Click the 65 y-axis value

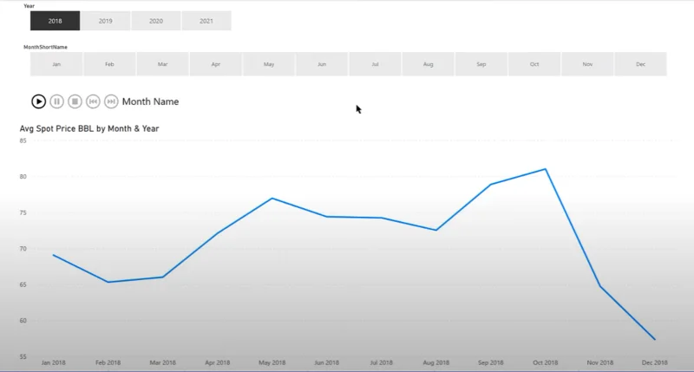tap(23, 285)
